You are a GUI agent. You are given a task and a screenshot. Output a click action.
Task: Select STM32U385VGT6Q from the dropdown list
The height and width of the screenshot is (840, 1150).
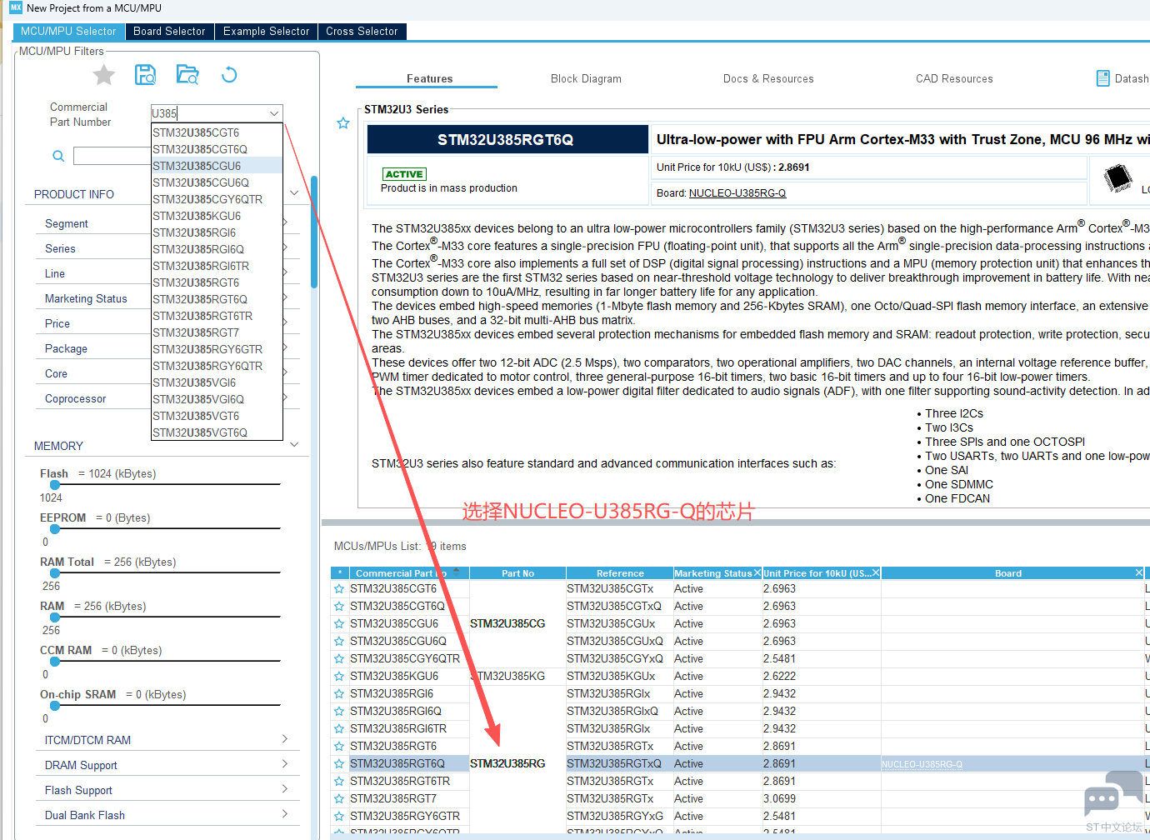tap(217, 432)
